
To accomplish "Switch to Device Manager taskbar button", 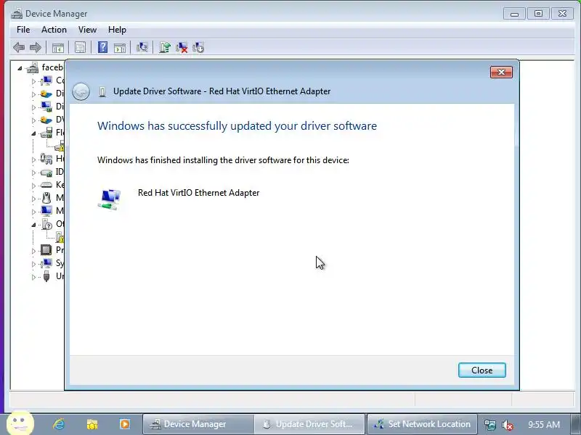I will click(x=198, y=424).
